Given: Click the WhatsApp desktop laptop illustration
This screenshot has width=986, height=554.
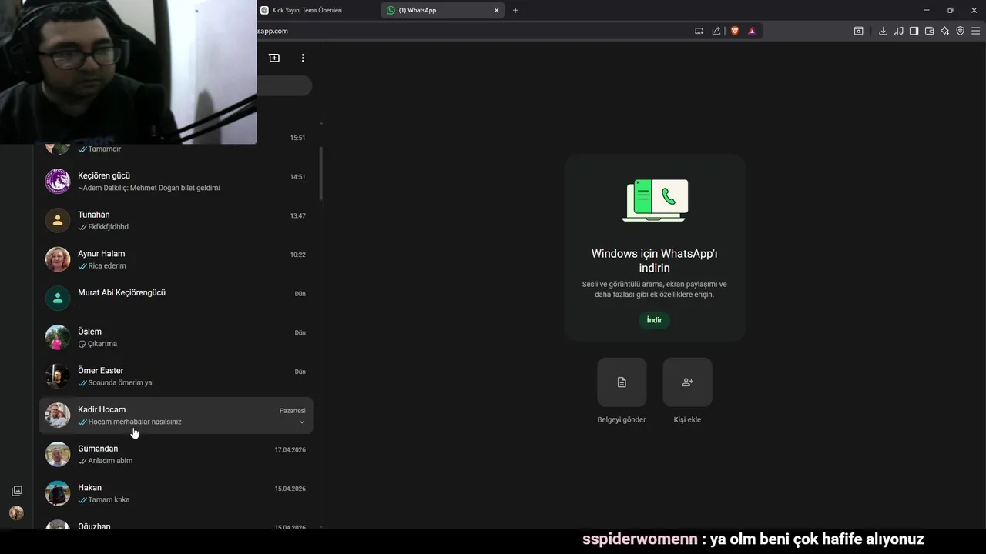Looking at the screenshot, I should (x=655, y=200).
